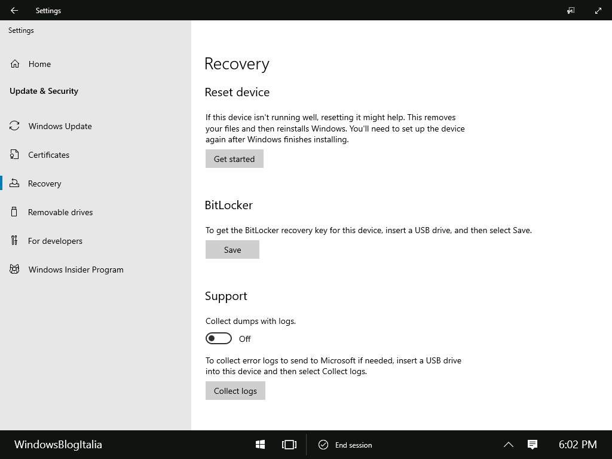
Task: Click the Settings title in the title bar
Action: [48, 11]
